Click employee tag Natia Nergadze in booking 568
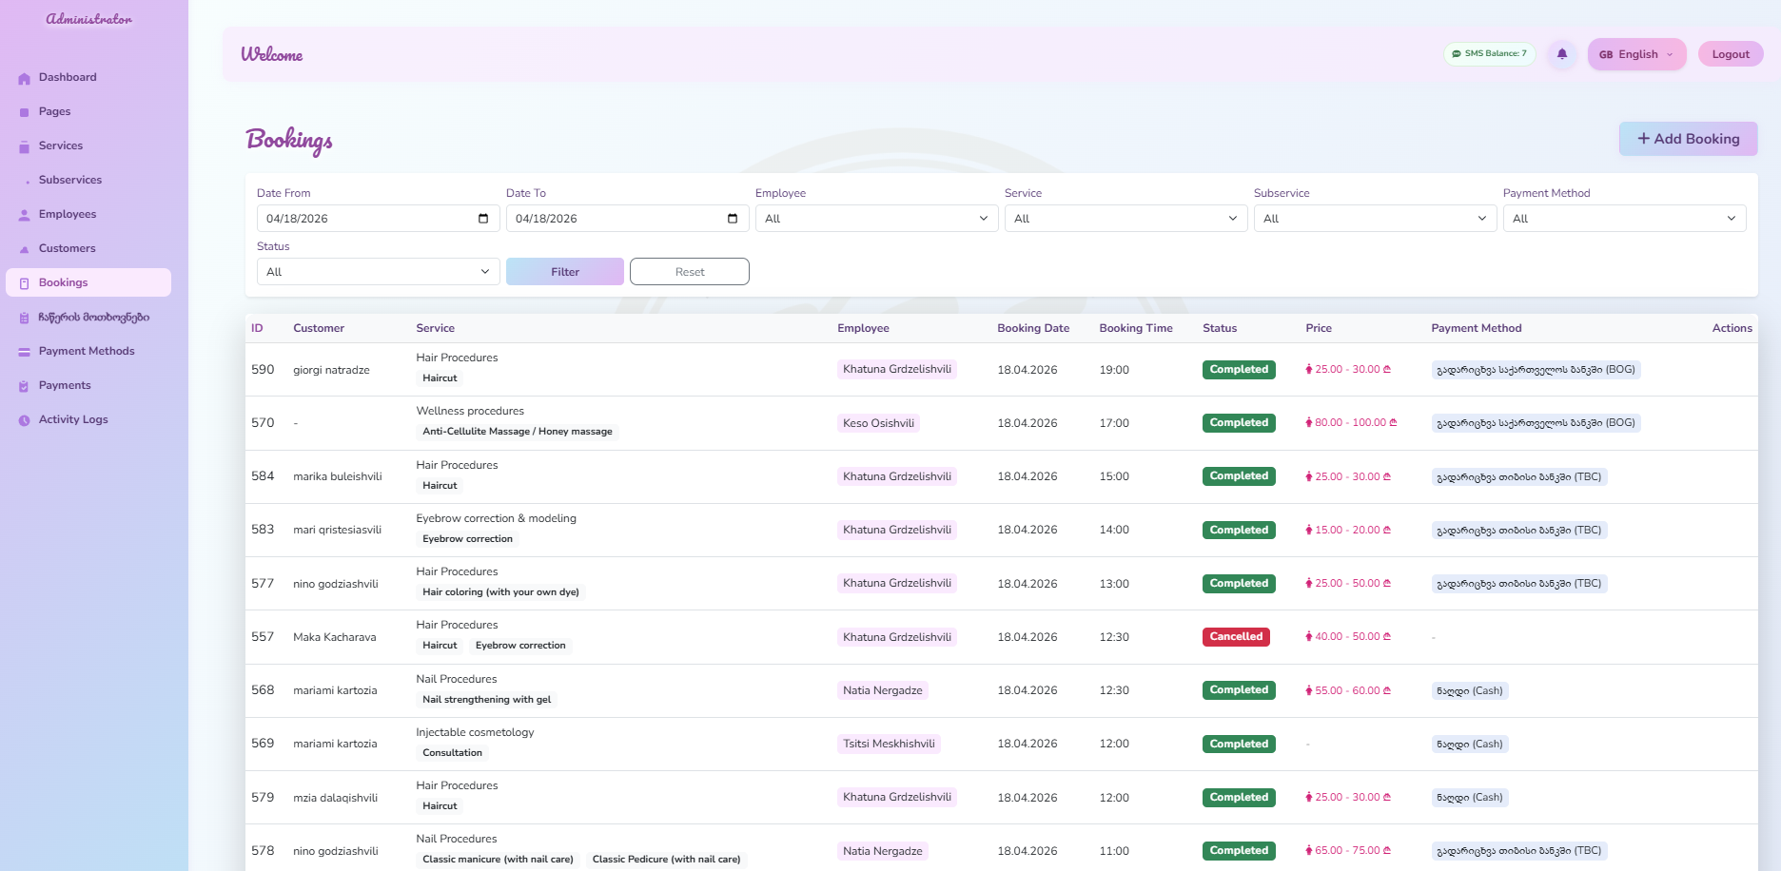 pyautogui.click(x=882, y=691)
